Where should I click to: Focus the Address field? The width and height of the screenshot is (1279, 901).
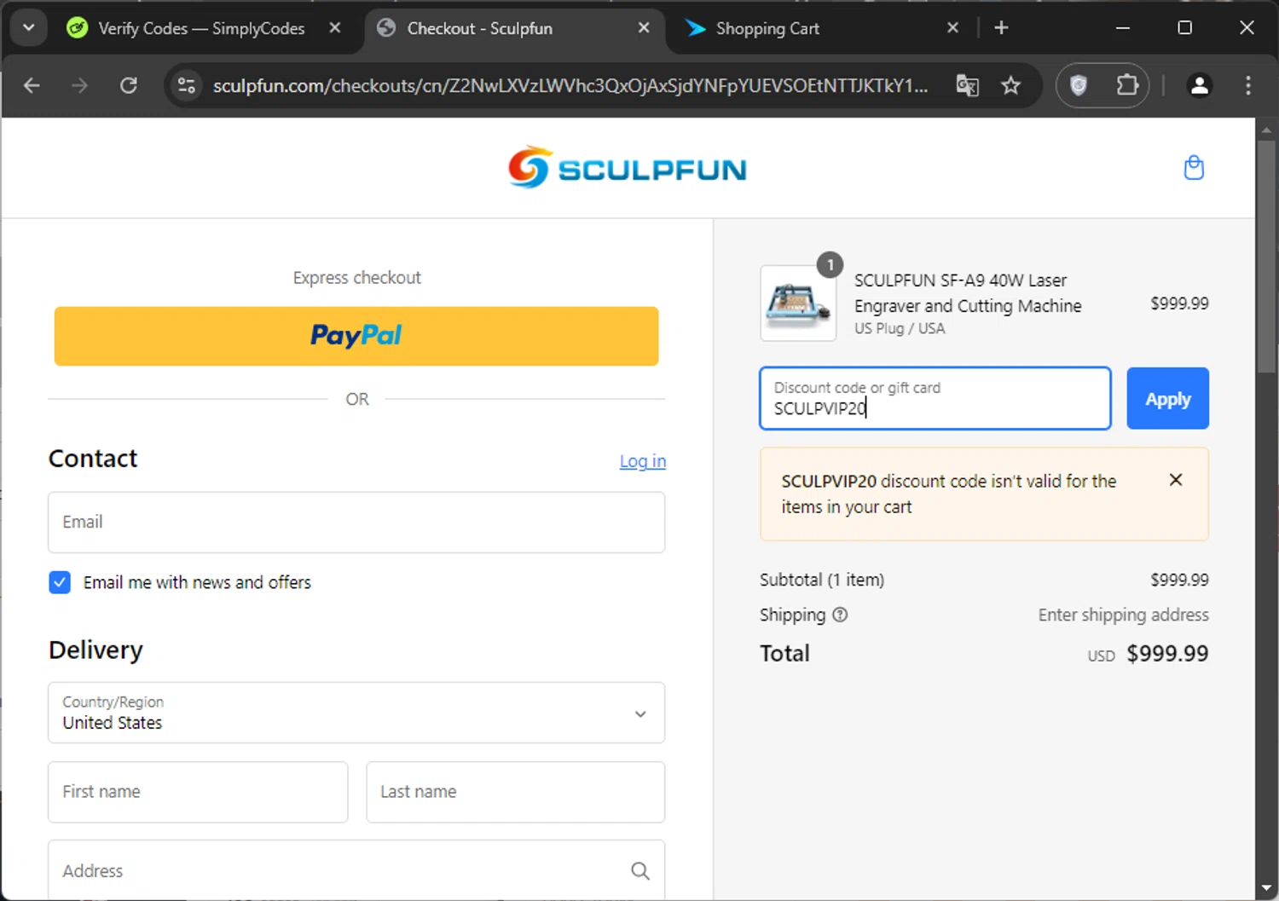click(356, 870)
